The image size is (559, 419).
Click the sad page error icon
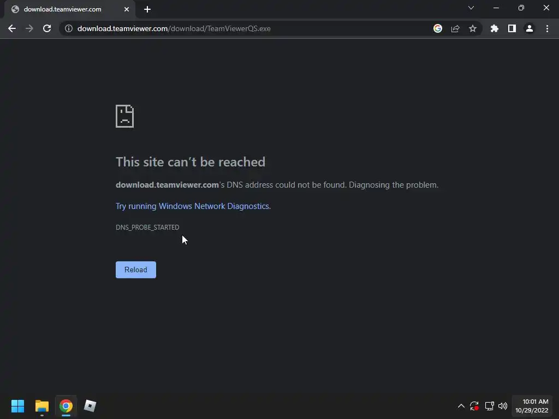click(125, 116)
